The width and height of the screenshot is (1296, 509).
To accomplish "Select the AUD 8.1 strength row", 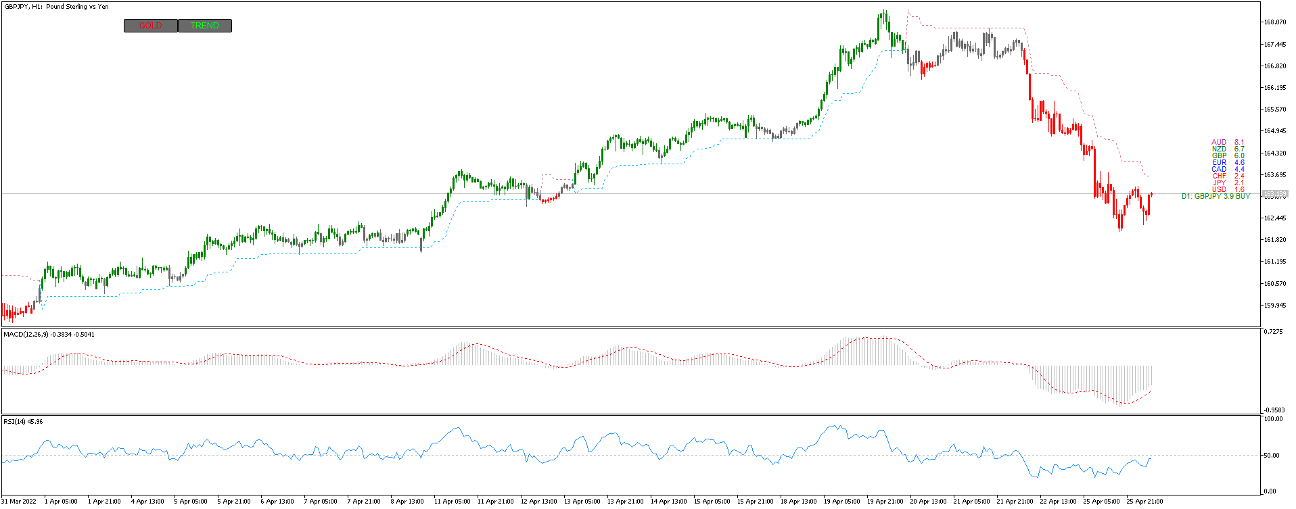I will coord(1228,143).
